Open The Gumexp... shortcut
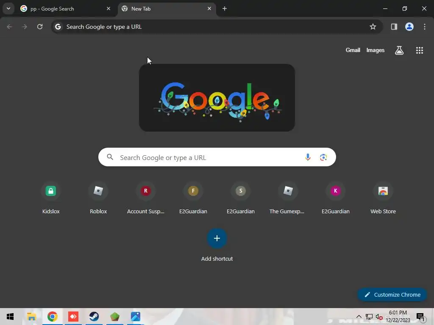 pyautogui.click(x=288, y=198)
